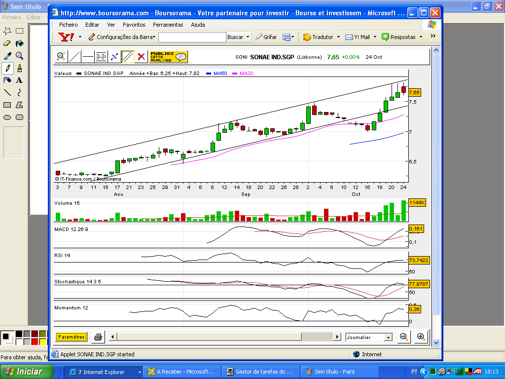
Task: Click the Yahoo toolbar search field
Action: [x=192, y=37]
